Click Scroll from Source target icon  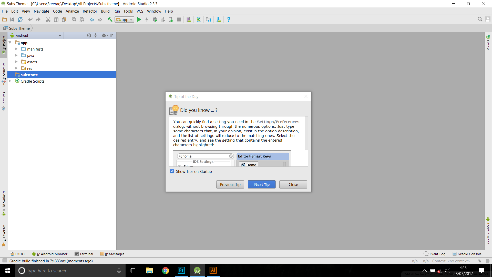pyautogui.click(x=89, y=35)
